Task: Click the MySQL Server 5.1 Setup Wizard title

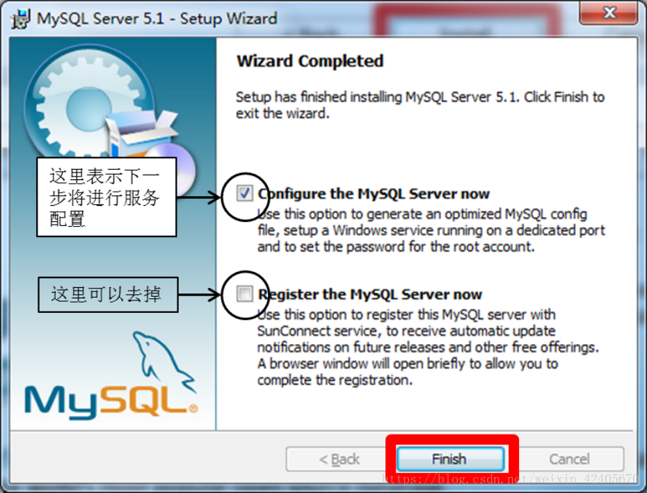Action: [x=157, y=19]
